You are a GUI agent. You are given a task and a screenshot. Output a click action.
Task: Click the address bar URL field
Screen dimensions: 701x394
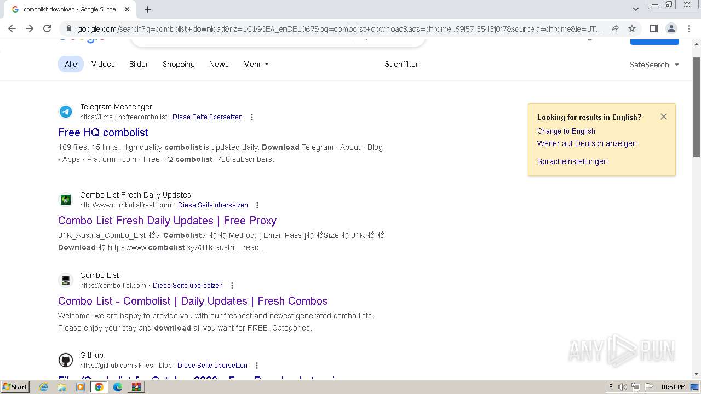pyautogui.click(x=340, y=29)
